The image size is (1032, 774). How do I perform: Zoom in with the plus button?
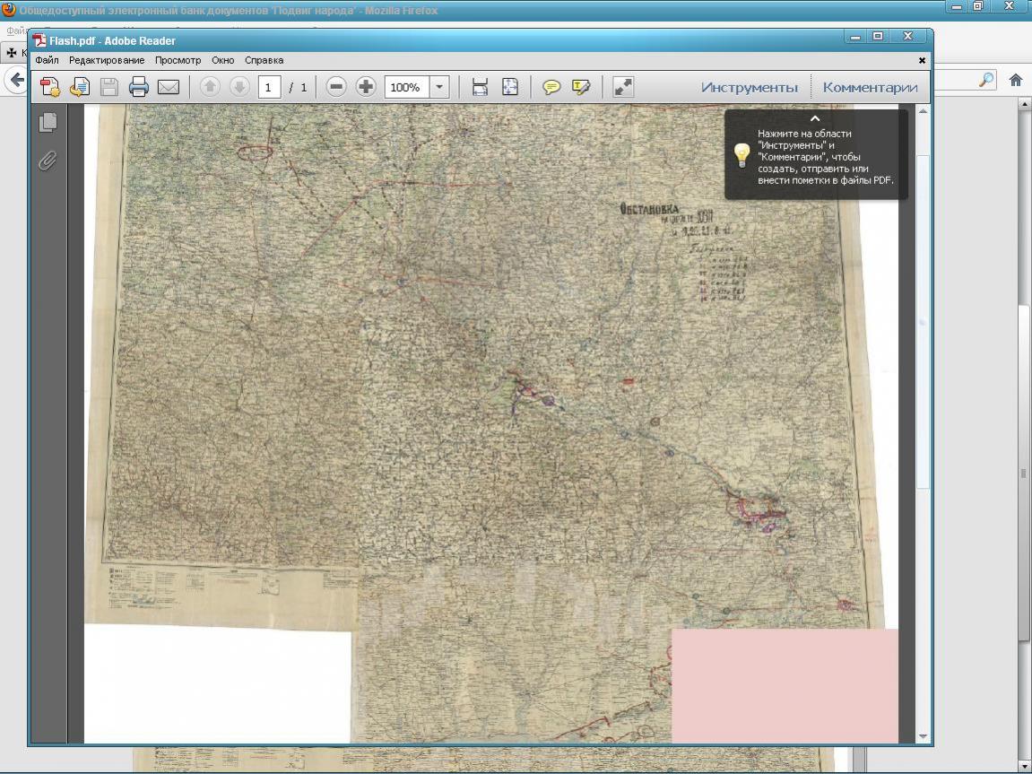[366, 87]
